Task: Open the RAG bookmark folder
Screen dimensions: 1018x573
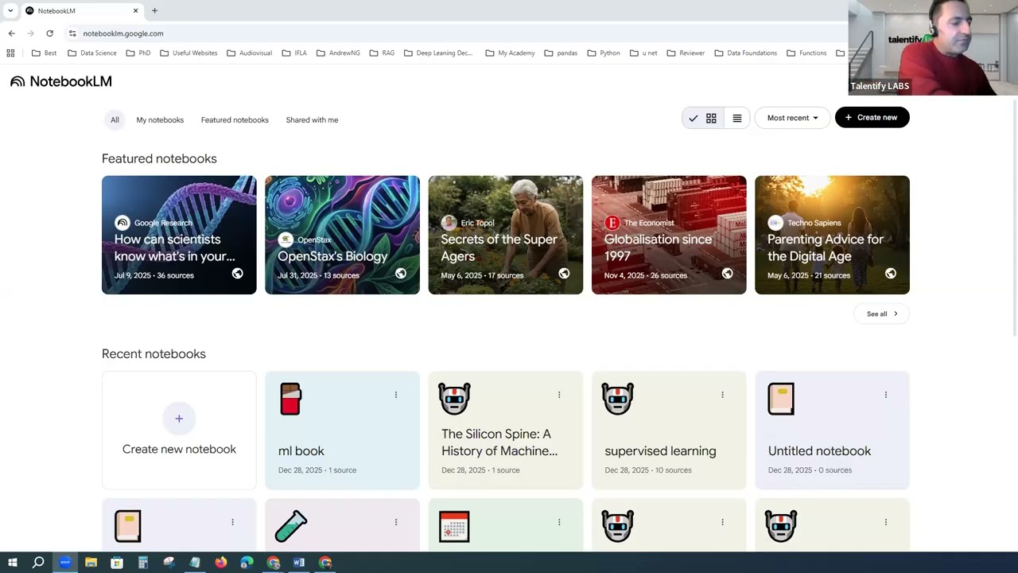Action: (x=382, y=53)
